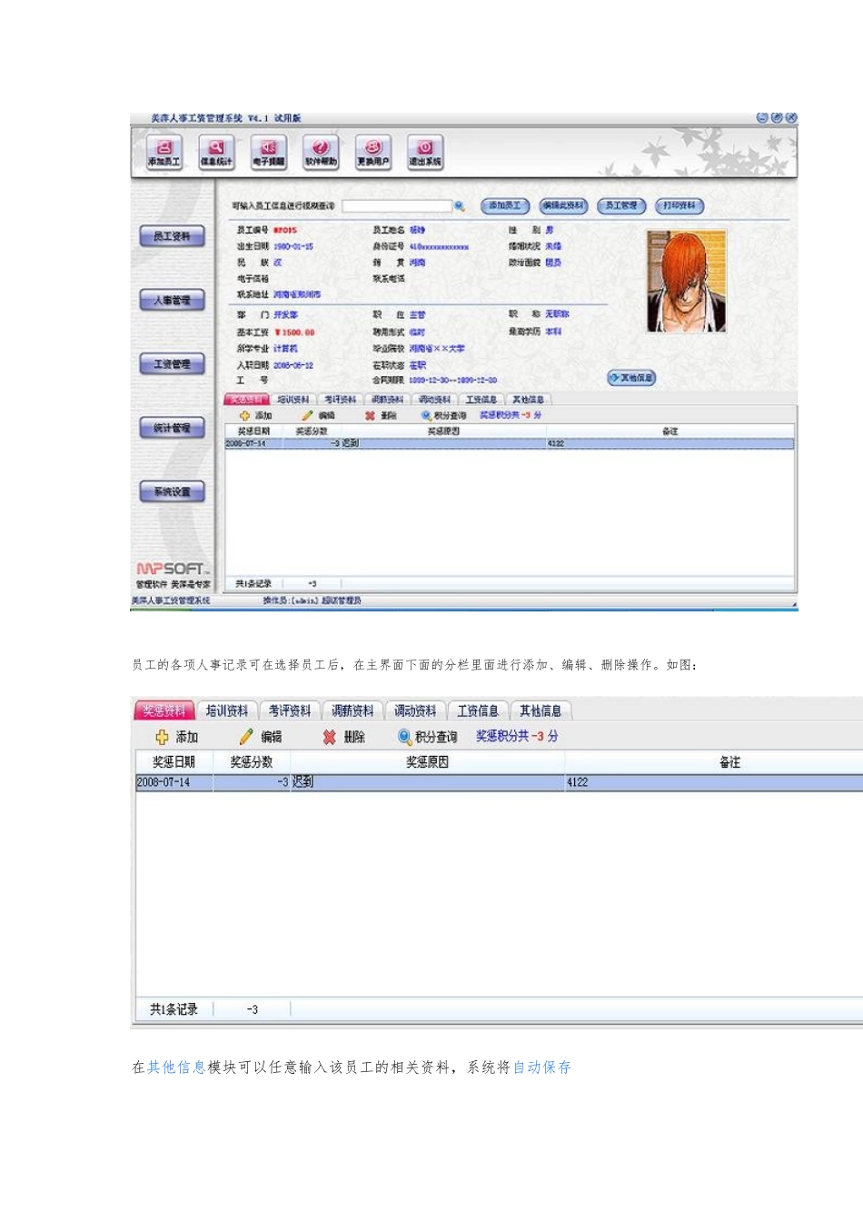
Task: Click the blue 自动保存 link in the paragraph
Action: 542,1067
